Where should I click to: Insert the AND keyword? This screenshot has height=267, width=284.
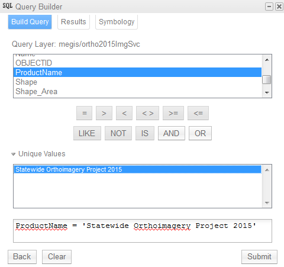click(172, 133)
